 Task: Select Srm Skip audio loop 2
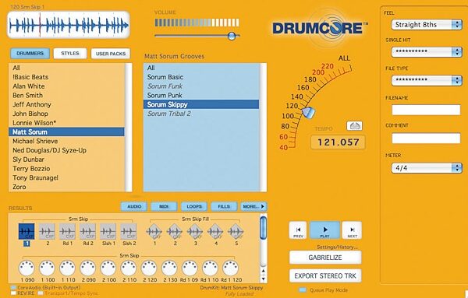tap(47, 231)
